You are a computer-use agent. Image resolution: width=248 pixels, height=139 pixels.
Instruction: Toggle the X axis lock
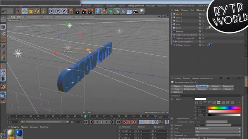52,11
